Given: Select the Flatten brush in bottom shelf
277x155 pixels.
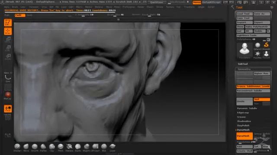Looking at the screenshot, I should coord(43,147).
